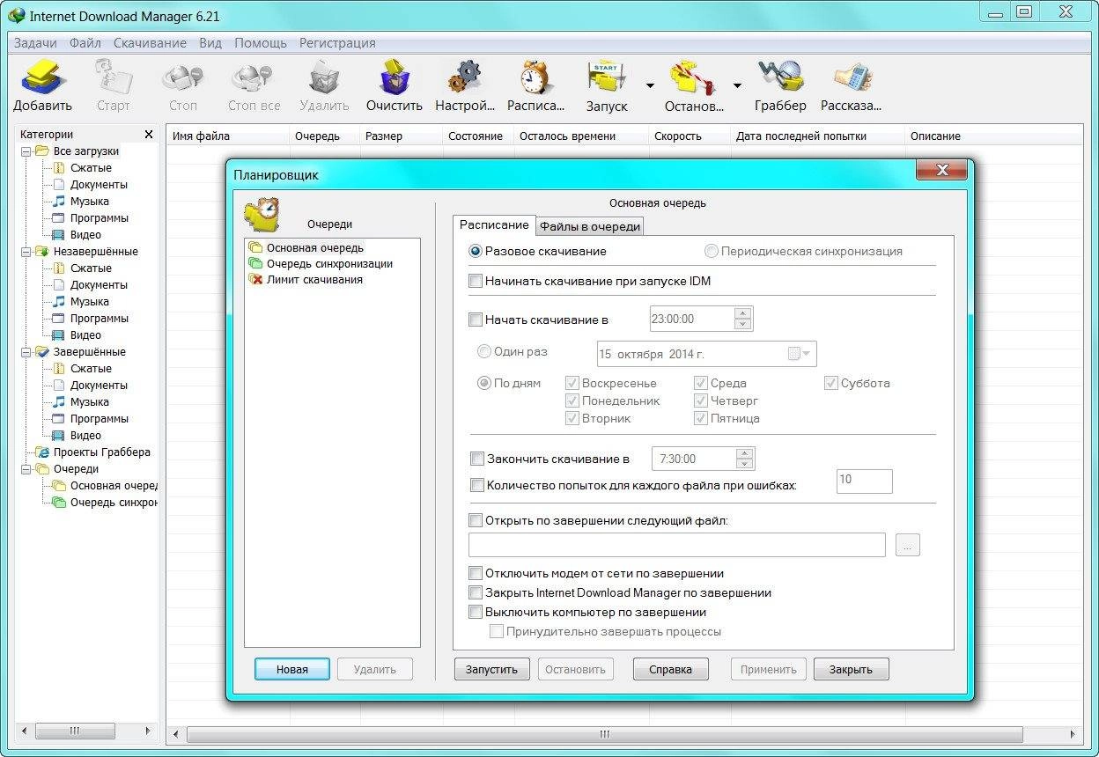Collapse the Все загрузки tree node

point(26,151)
